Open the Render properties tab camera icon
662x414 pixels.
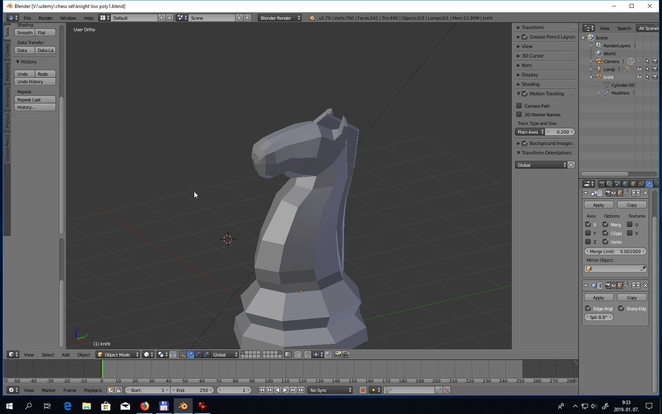pyautogui.click(x=602, y=184)
